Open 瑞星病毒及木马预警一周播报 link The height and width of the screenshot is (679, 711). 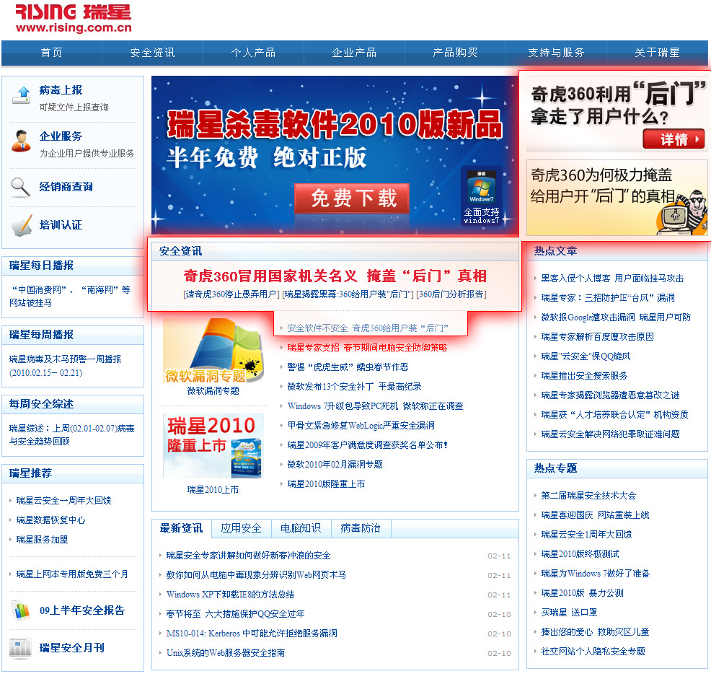(x=66, y=366)
